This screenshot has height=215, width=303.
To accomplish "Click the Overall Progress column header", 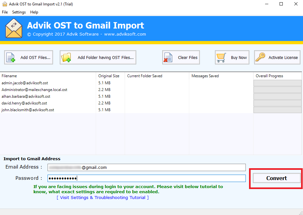I will coord(278,76).
